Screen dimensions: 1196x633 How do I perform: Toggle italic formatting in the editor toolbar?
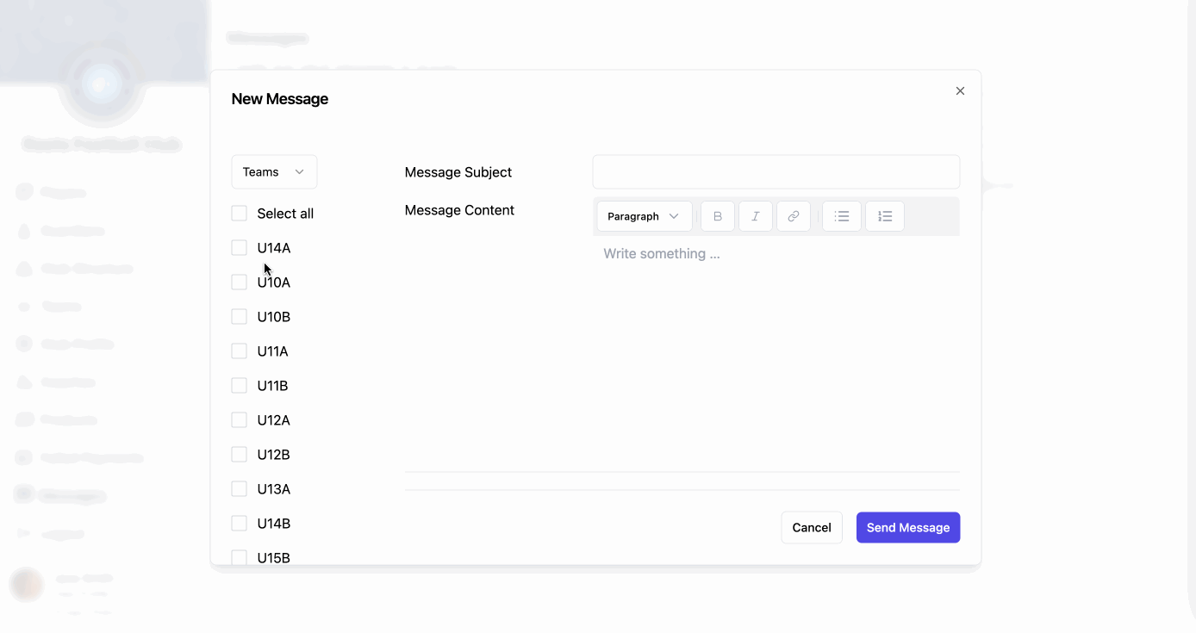coord(756,216)
